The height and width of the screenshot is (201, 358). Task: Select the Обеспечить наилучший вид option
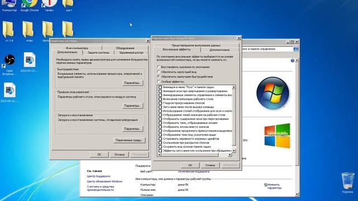tap(159, 72)
